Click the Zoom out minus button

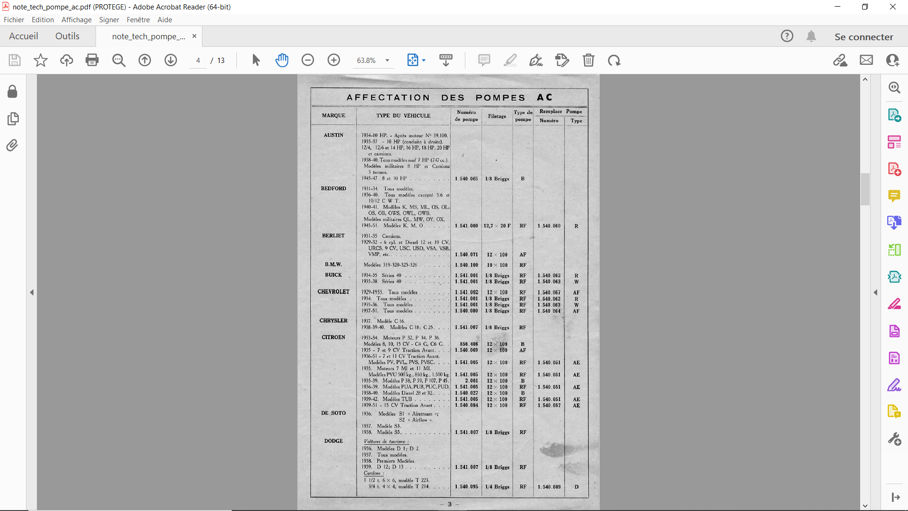pyautogui.click(x=308, y=60)
